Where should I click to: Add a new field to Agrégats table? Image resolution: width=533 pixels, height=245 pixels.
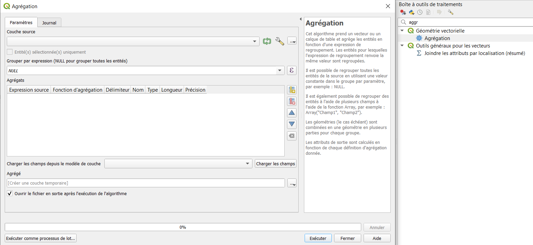tap(292, 90)
